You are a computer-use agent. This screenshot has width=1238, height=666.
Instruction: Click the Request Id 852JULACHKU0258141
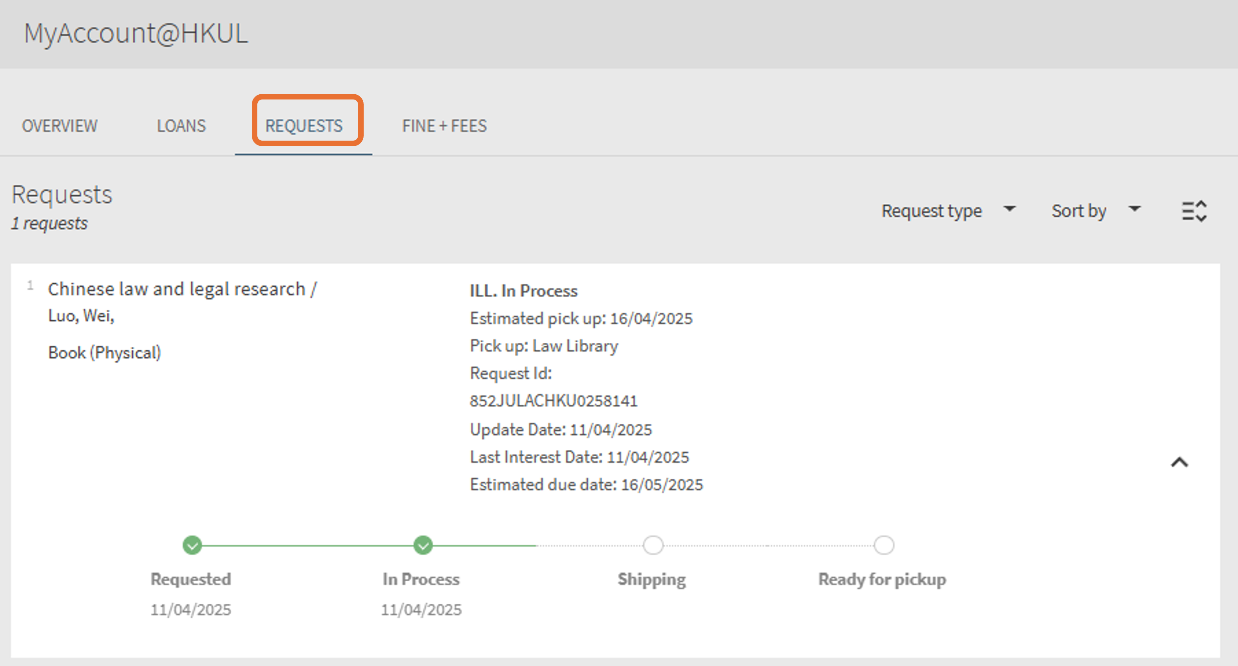tap(553, 401)
